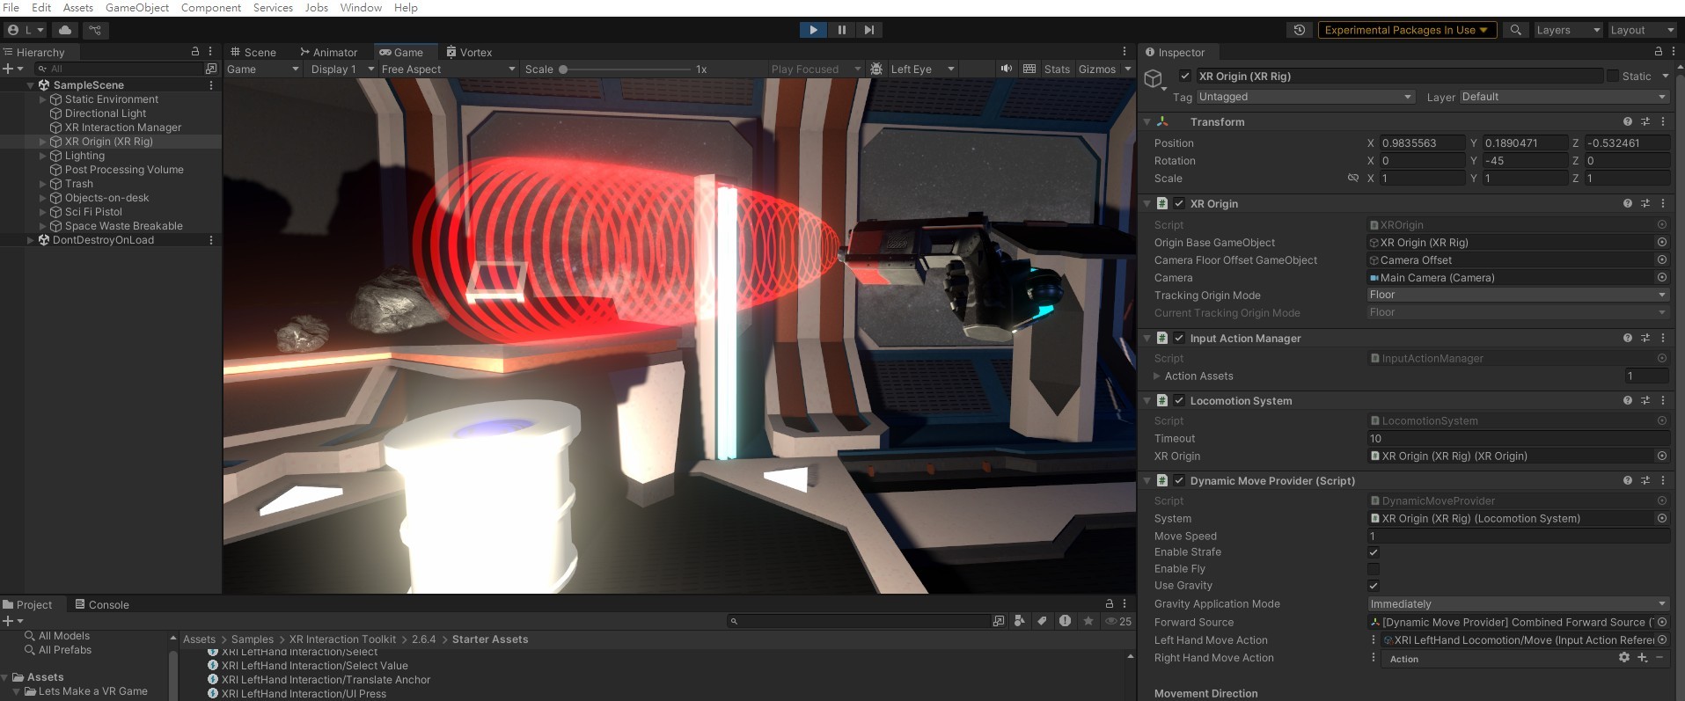Image resolution: width=1685 pixels, height=701 pixels.
Task: Toggle the bug gizmo icon beside Left Eye
Action: (875, 69)
